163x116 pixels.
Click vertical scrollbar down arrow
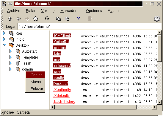click(x=159, y=102)
